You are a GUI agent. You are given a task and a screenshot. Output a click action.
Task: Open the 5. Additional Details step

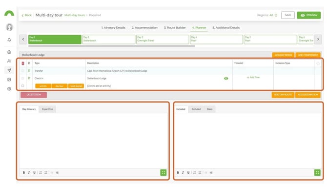coord(226,27)
